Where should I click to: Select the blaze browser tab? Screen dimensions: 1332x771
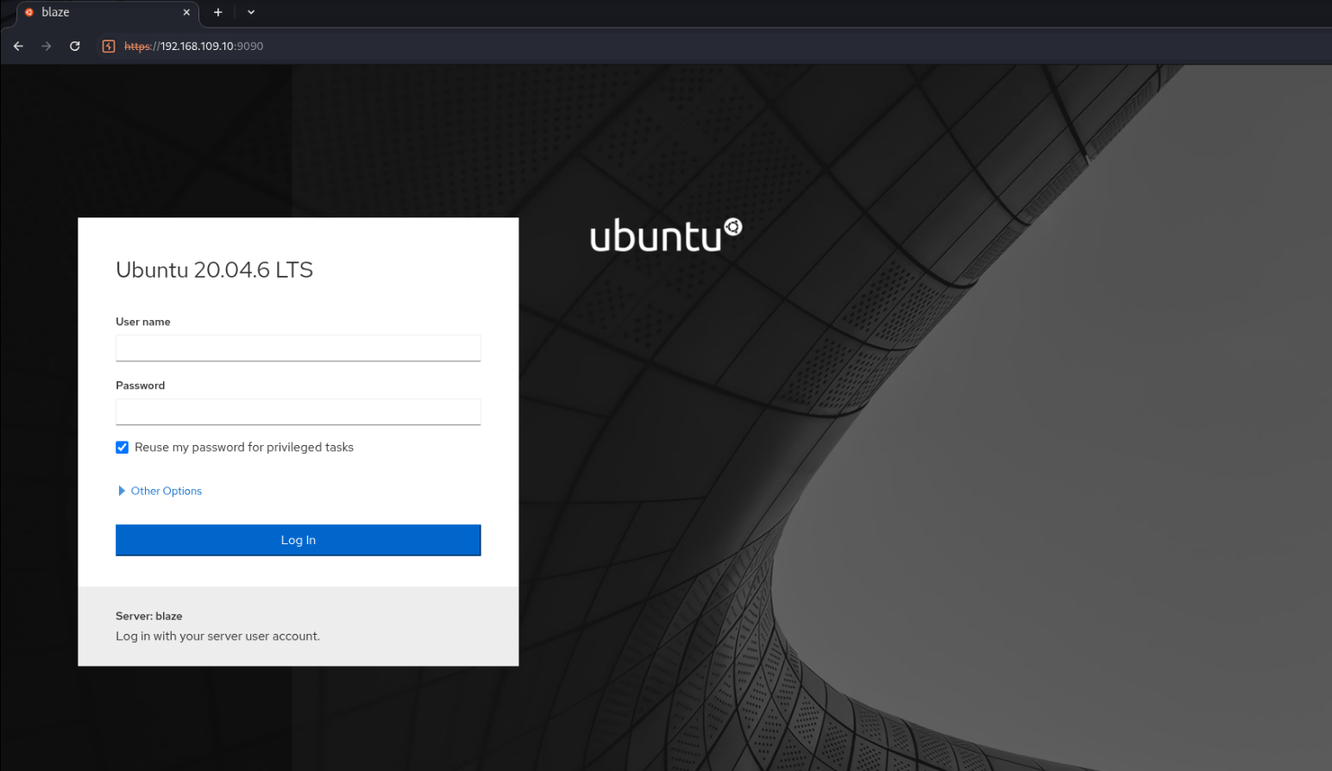108,13
